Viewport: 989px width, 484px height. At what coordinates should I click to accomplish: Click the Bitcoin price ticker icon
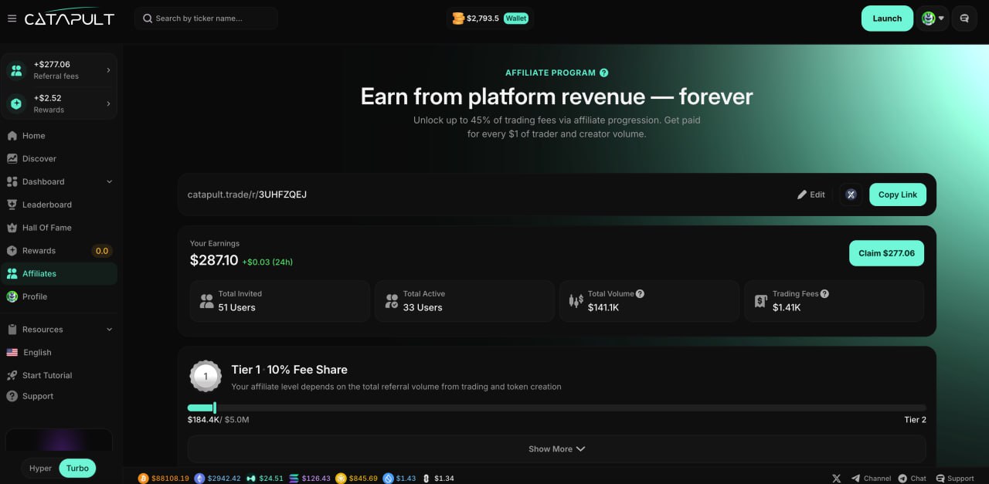(x=143, y=479)
